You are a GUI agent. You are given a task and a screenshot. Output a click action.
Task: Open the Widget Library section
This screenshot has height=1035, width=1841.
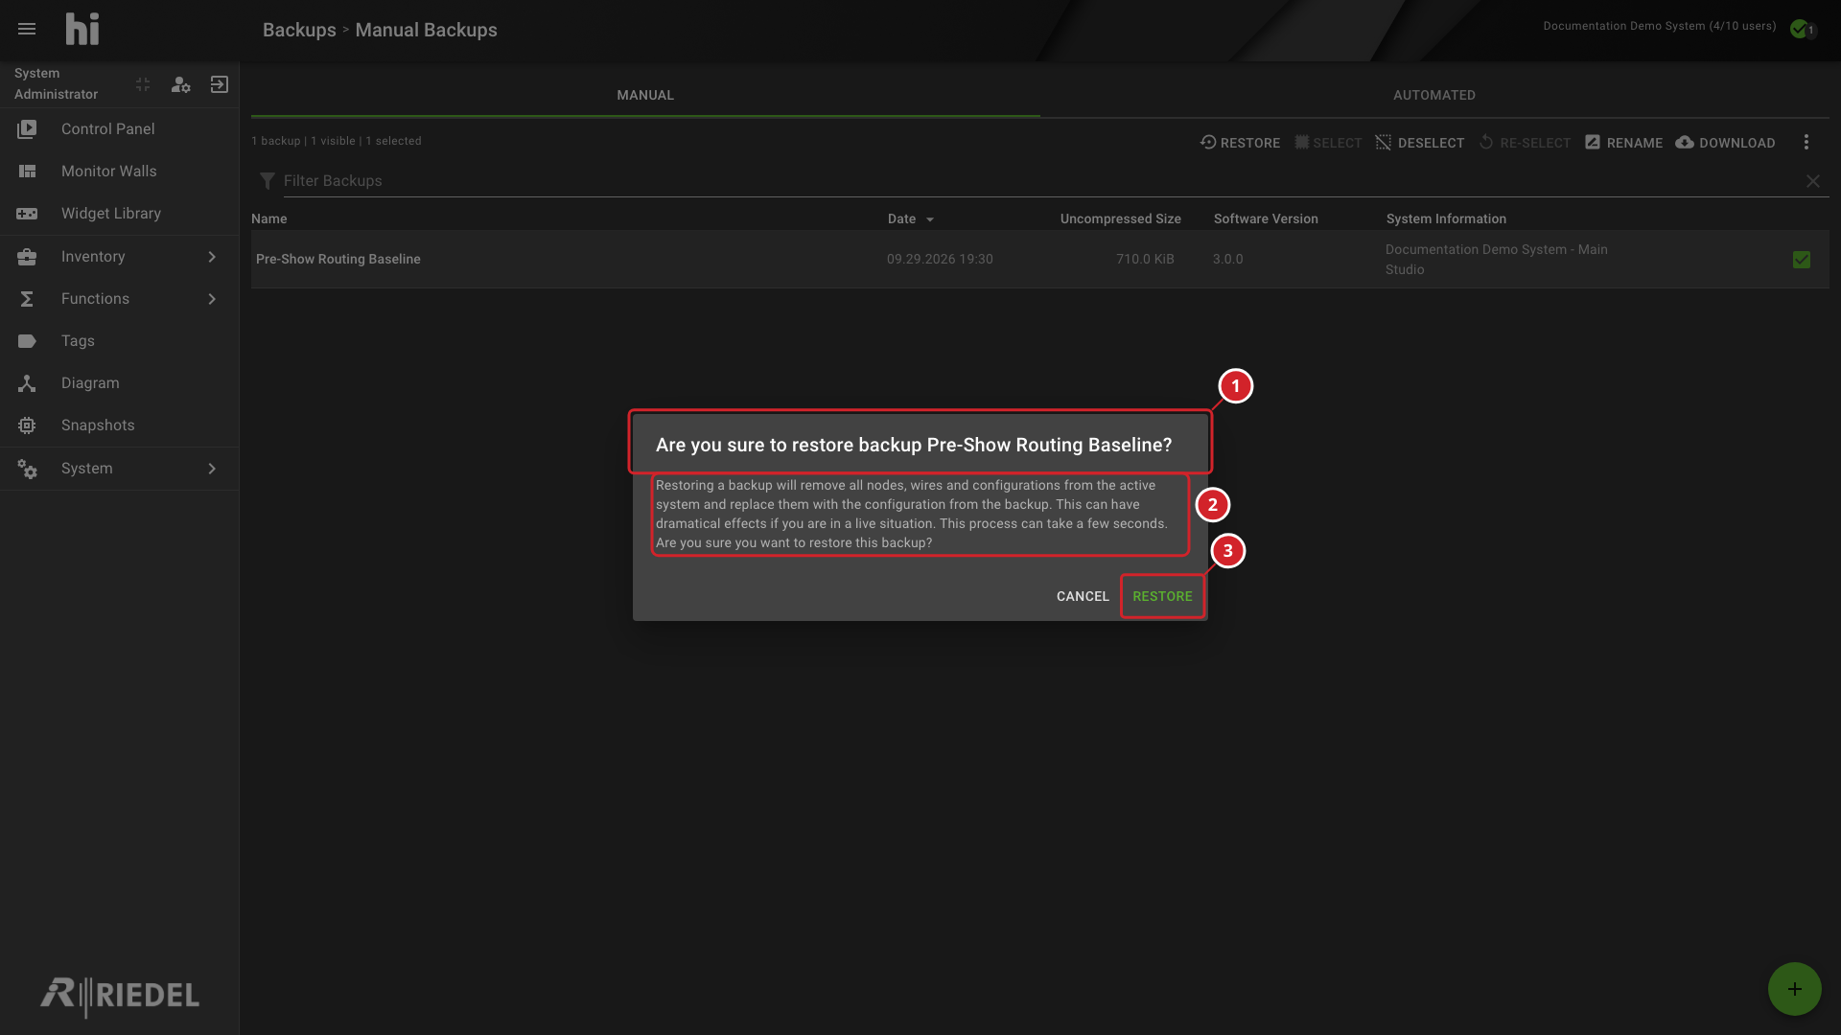click(119, 213)
